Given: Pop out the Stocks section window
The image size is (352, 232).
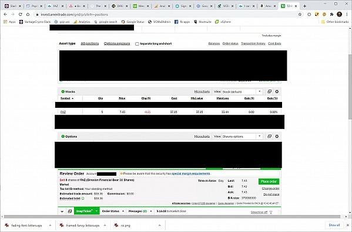Looking at the screenshot, I should [269, 91].
